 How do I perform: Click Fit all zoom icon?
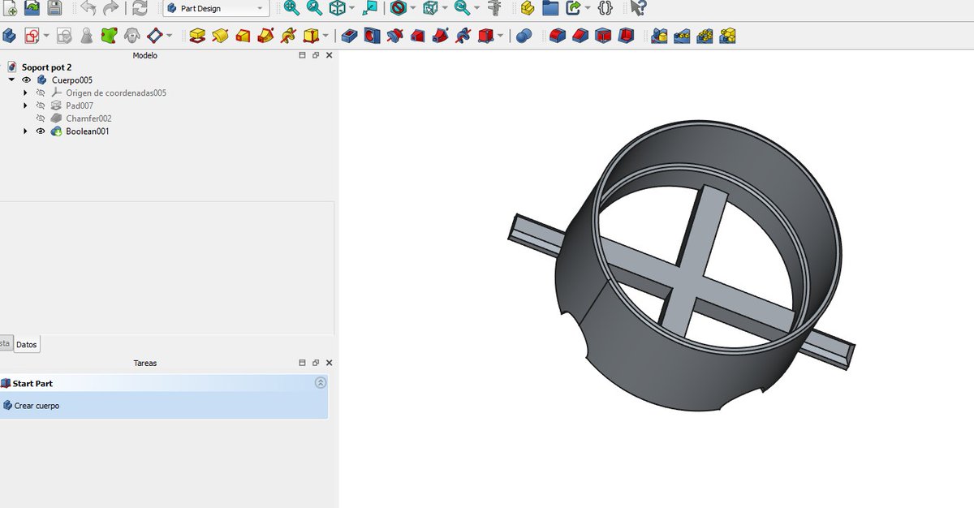[x=291, y=9]
